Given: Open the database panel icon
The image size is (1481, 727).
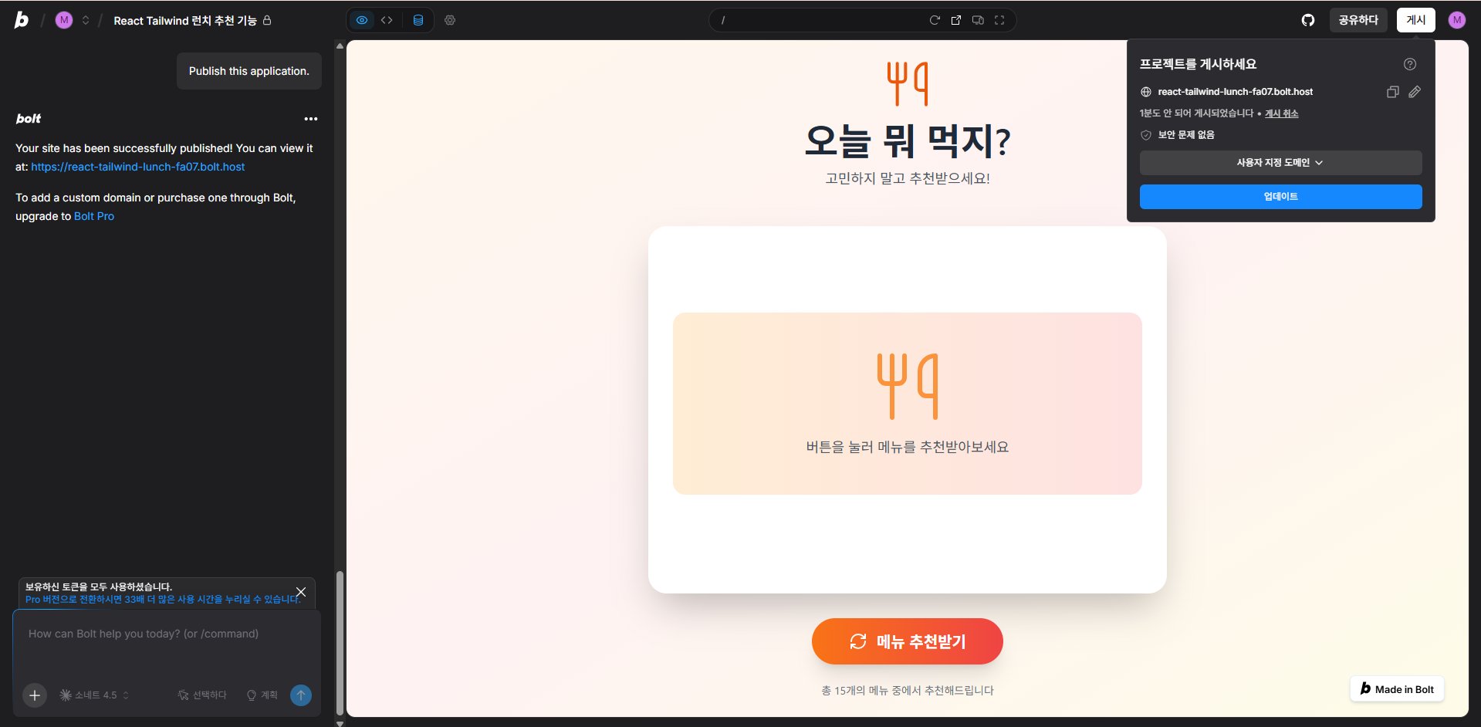Looking at the screenshot, I should click(x=418, y=20).
